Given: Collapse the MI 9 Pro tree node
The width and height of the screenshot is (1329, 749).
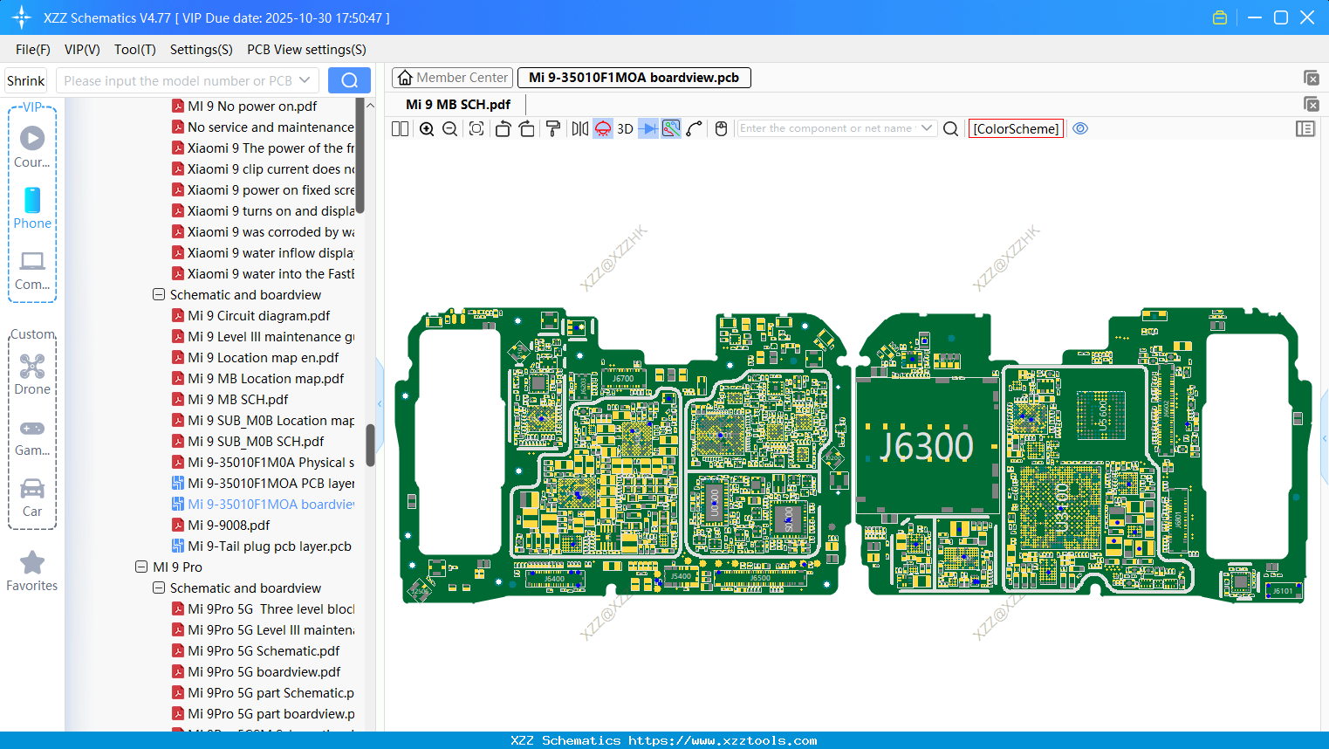Looking at the screenshot, I should (x=141, y=567).
